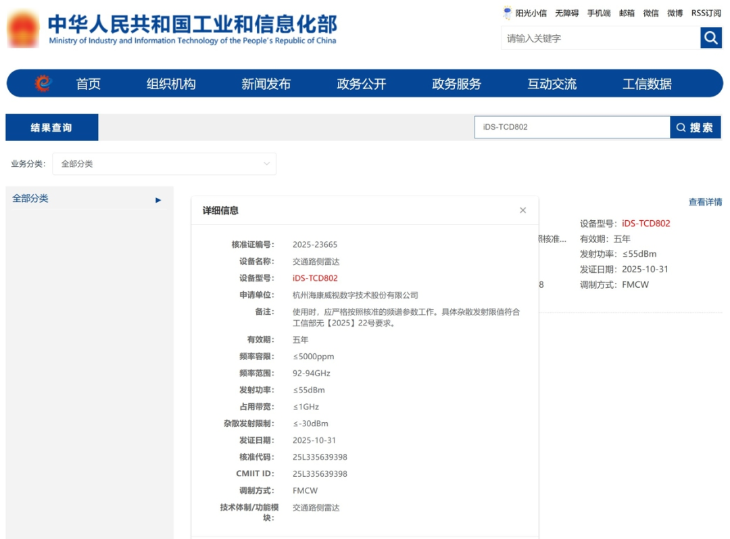Expand the 全部分类 sidebar arrow
This screenshot has height=539, width=730.
pos(158,200)
